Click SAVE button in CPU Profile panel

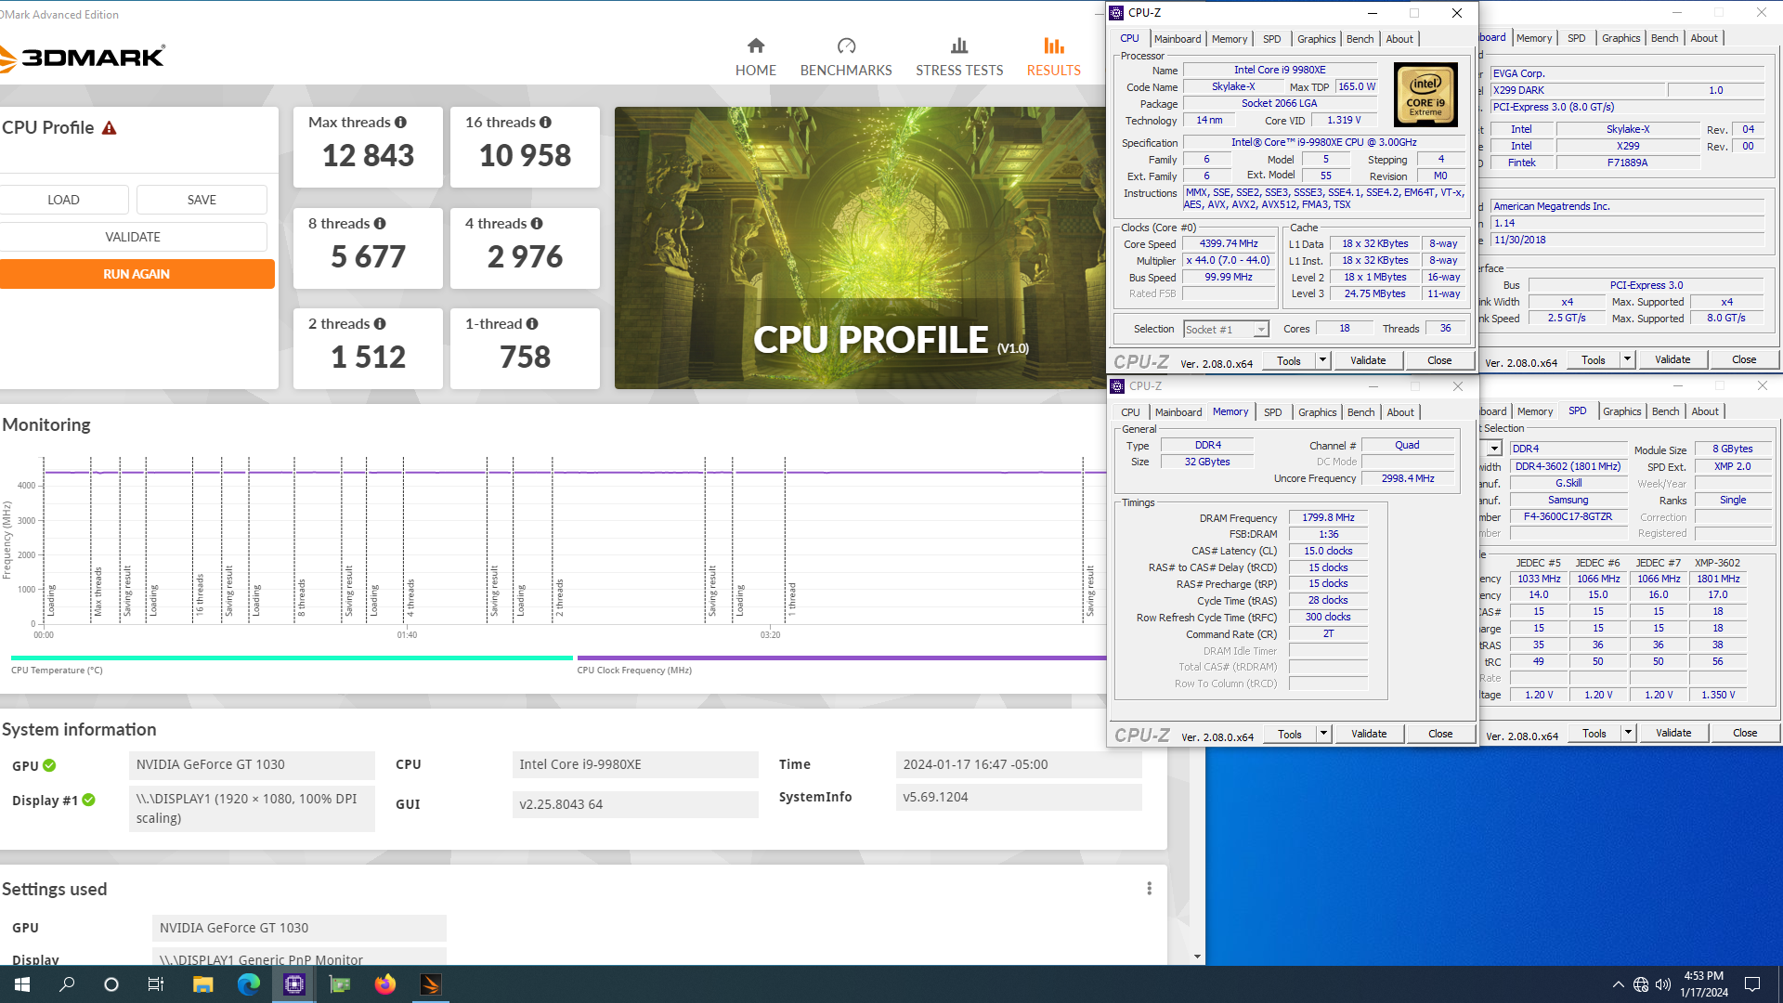202,200
